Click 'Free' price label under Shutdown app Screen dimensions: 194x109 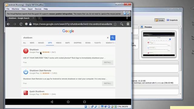[x=25, y=63]
